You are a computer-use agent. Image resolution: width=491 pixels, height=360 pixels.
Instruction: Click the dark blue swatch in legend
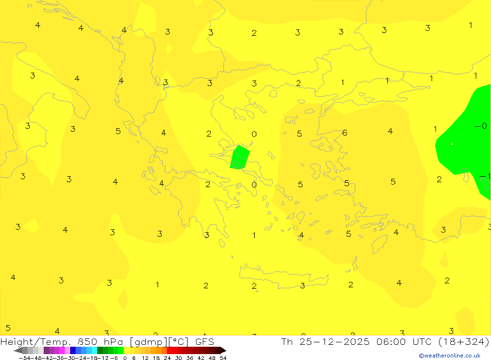[x=73, y=350]
